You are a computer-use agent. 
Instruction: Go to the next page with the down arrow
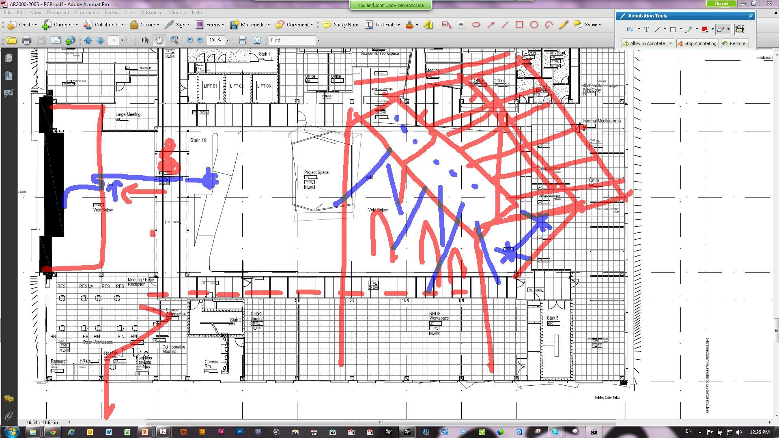[x=100, y=40]
